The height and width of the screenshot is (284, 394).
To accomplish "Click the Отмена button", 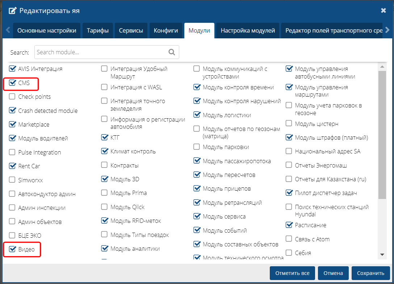I will tap(333, 273).
